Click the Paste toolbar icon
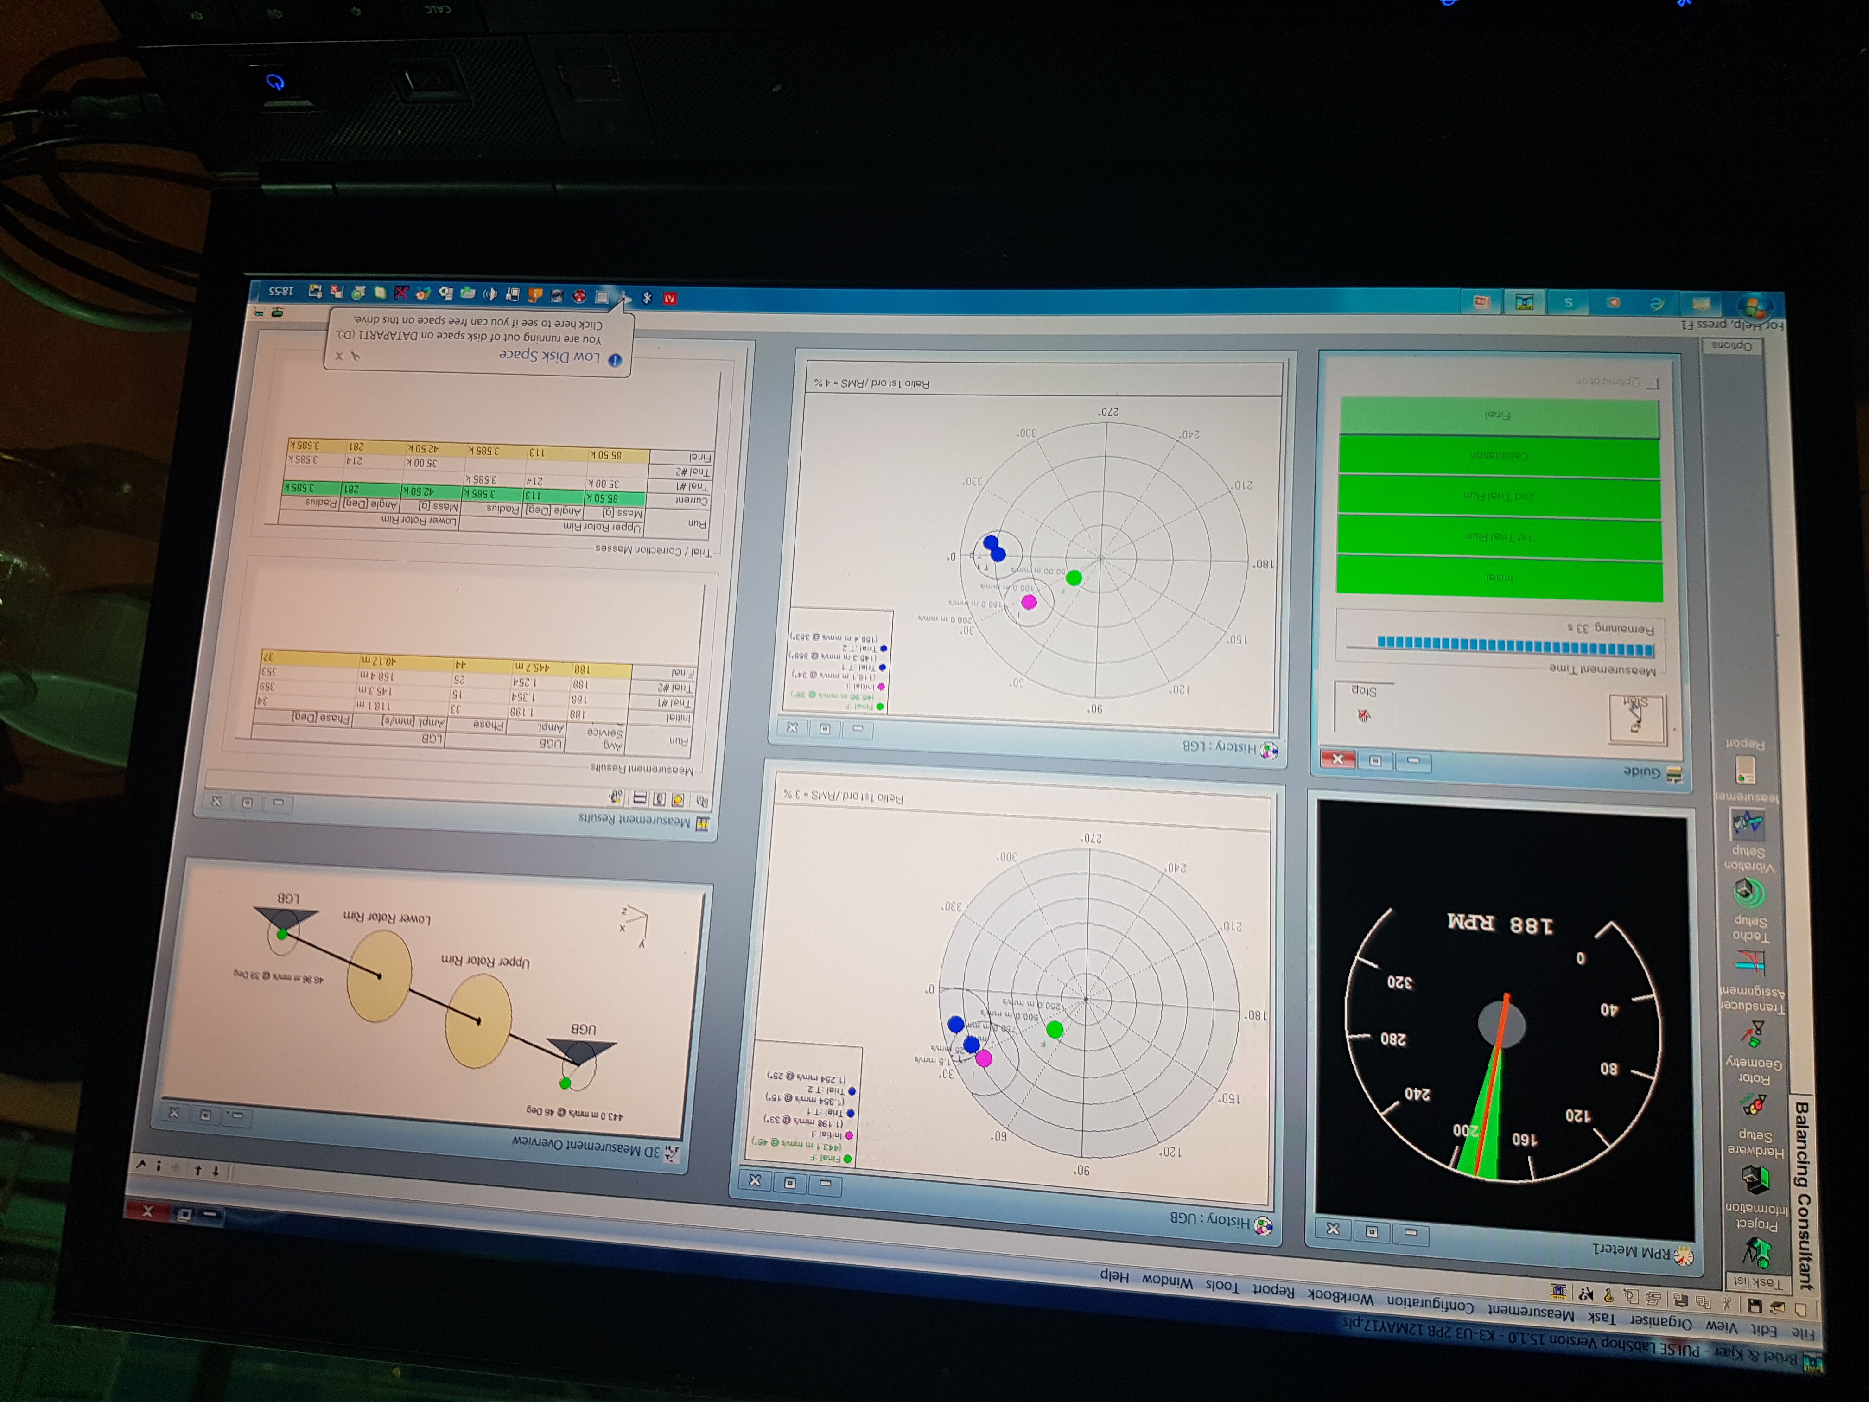This screenshot has height=1402, width=1869. (x=1682, y=1300)
